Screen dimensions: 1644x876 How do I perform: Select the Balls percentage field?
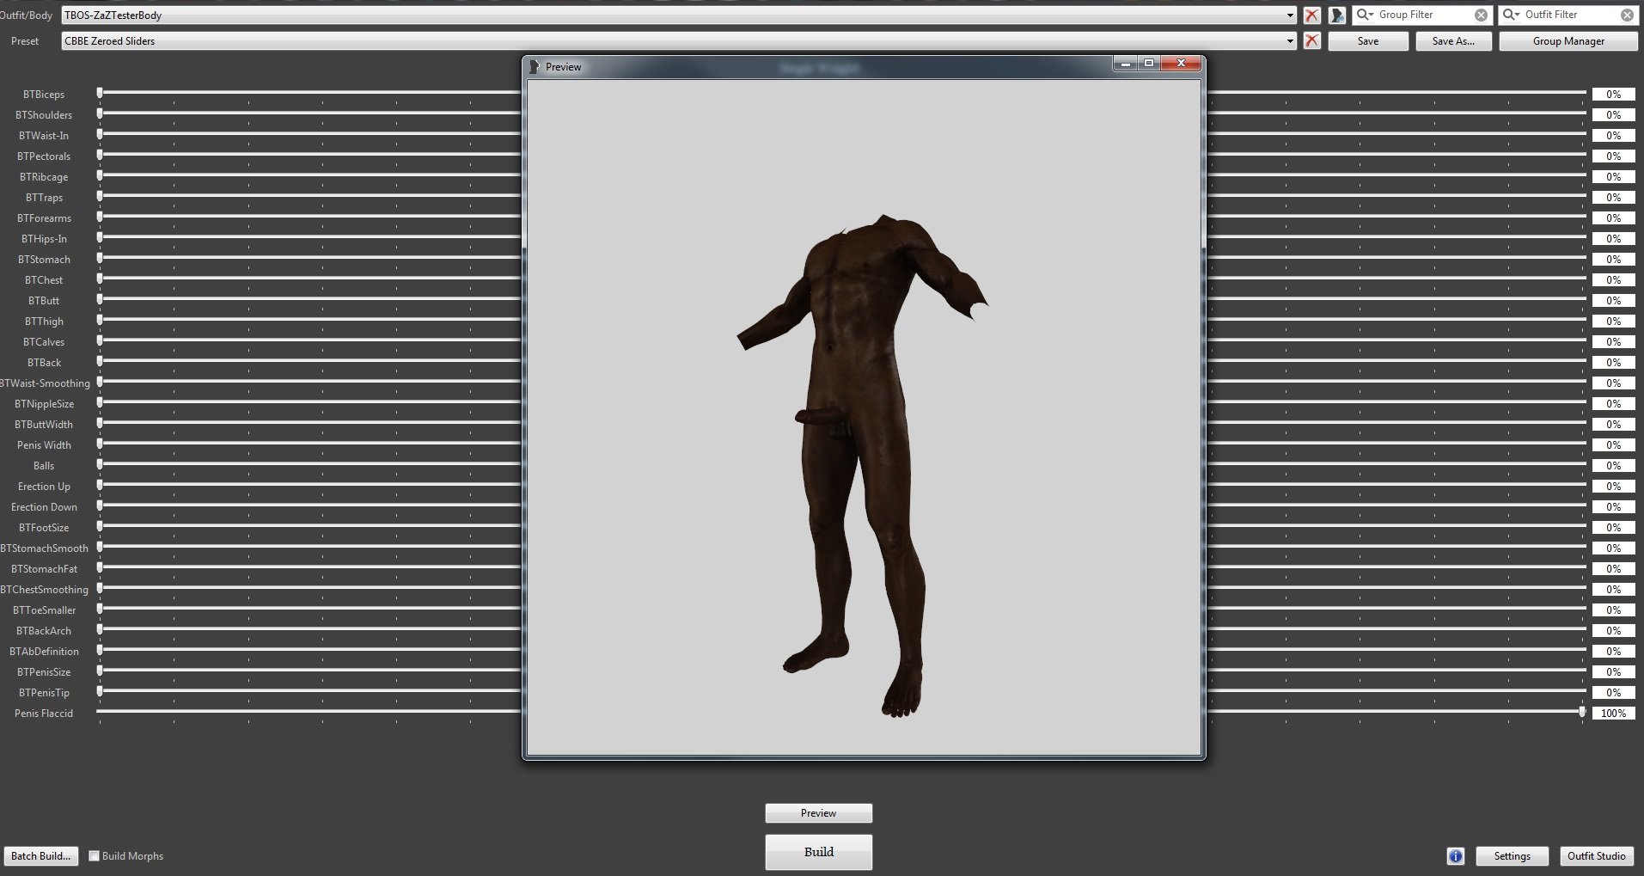pyautogui.click(x=1614, y=466)
